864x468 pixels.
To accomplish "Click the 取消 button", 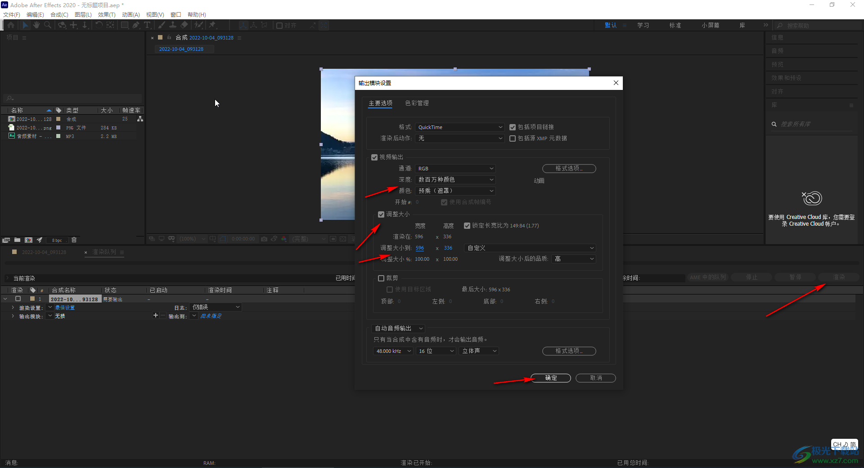I will tap(596, 378).
